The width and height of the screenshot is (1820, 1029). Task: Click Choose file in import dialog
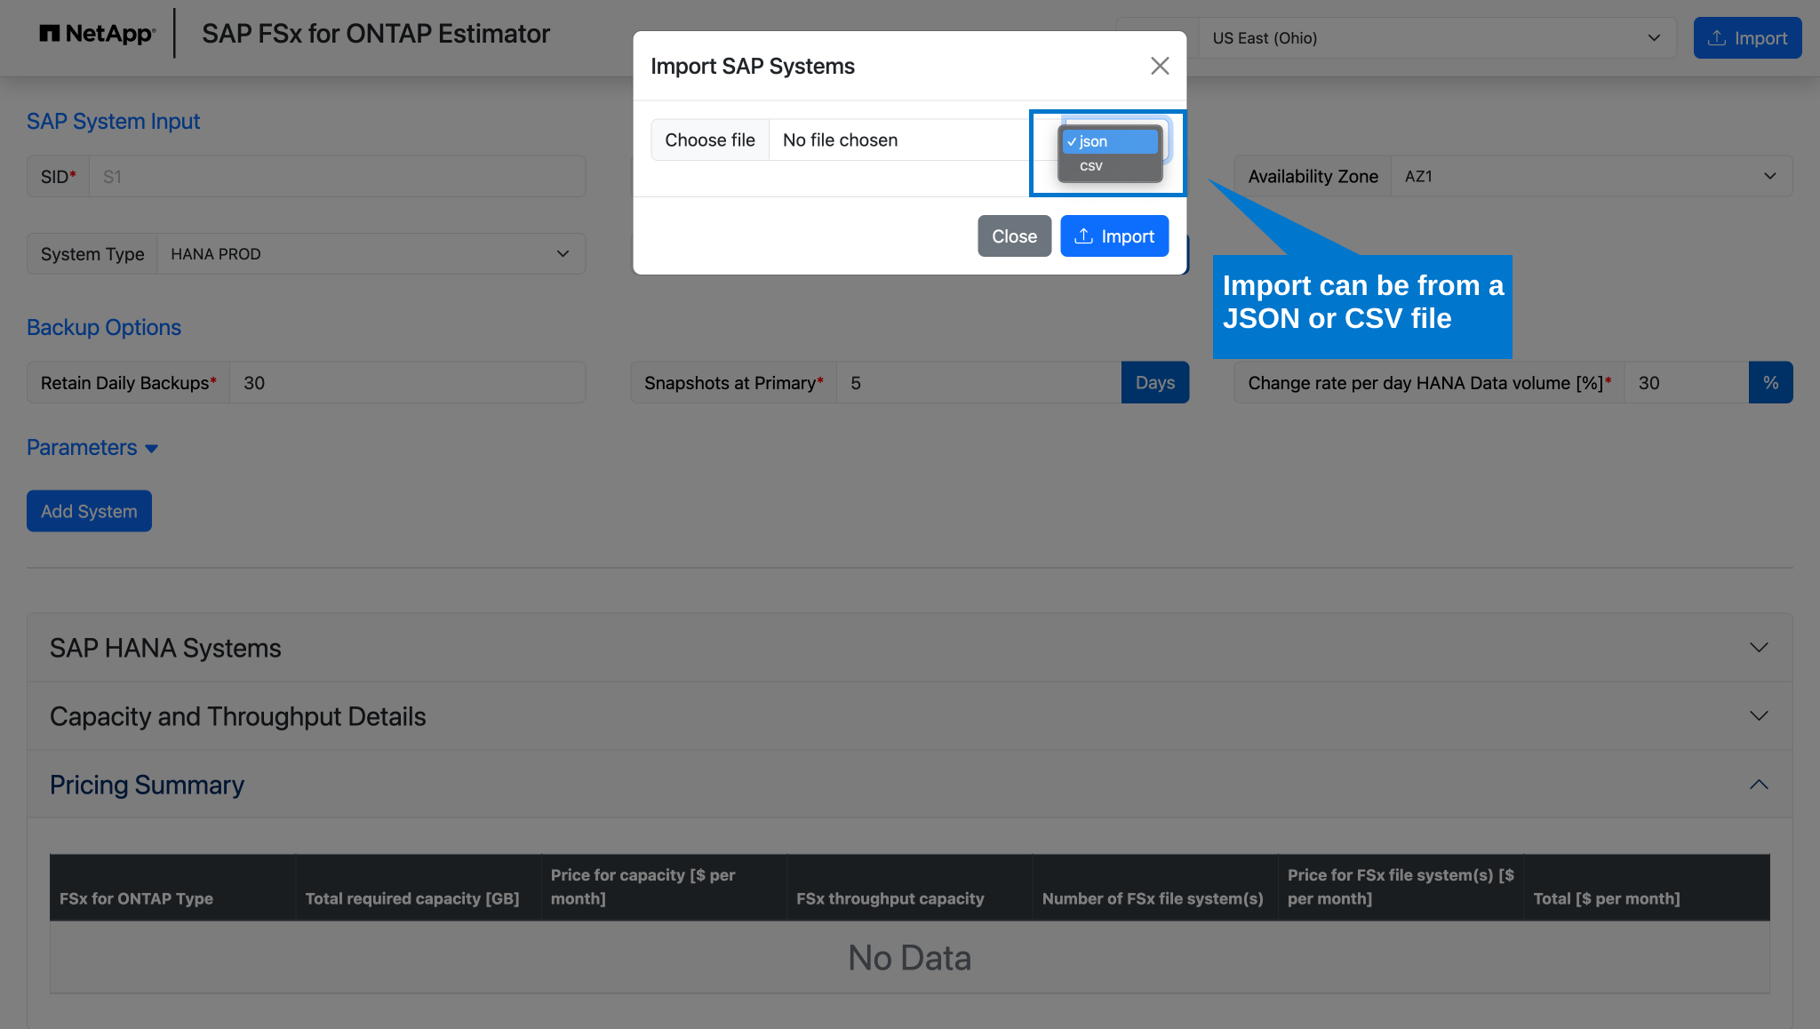(x=710, y=140)
